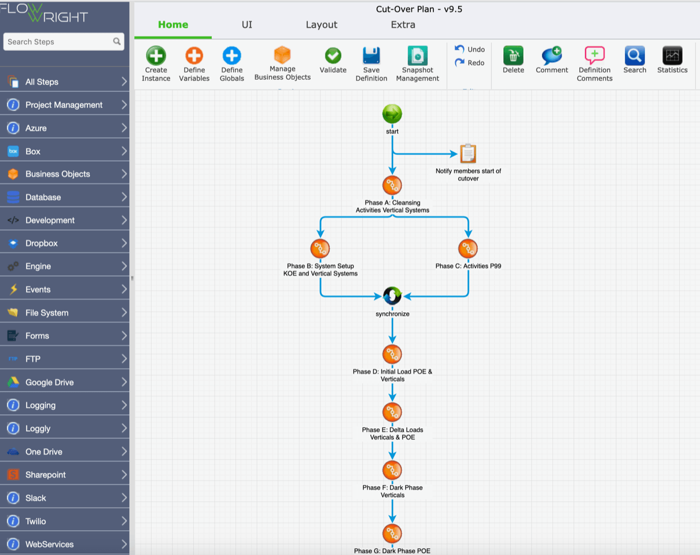This screenshot has height=555, width=700.
Task: Open Define Variables from the toolbar
Action: [x=194, y=56]
